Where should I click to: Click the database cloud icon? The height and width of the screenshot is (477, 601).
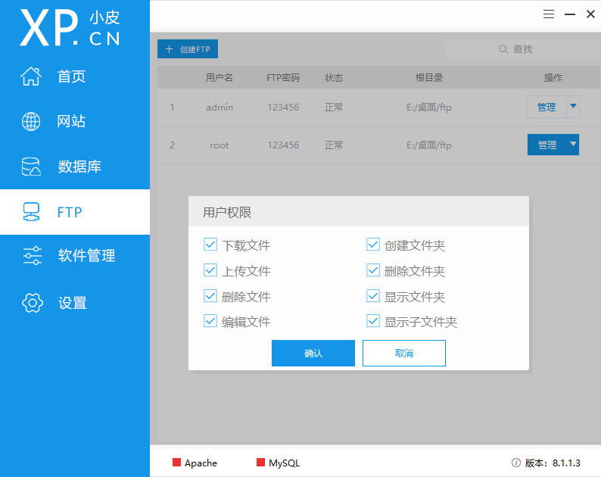pyautogui.click(x=31, y=167)
